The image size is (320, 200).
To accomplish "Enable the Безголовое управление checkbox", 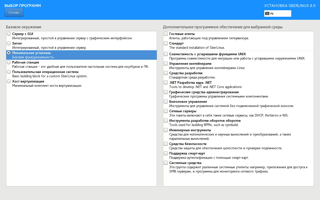I will [x=166, y=101].
